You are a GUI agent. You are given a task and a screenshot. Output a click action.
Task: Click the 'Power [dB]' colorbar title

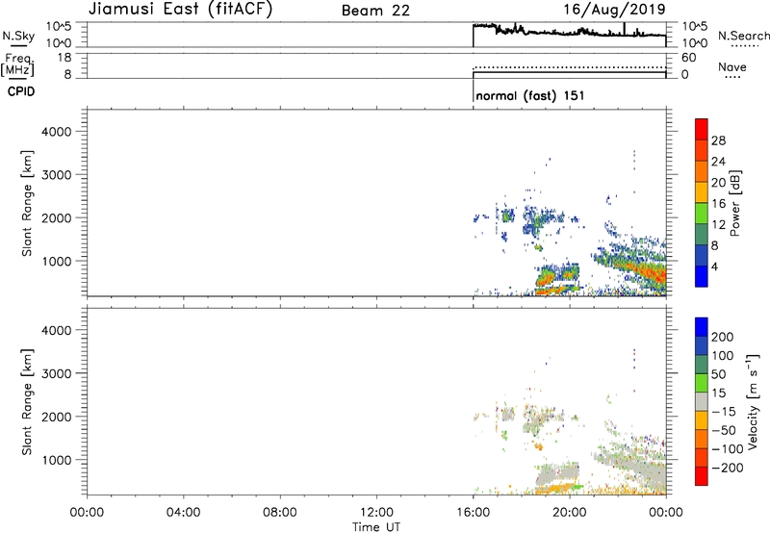pos(735,203)
